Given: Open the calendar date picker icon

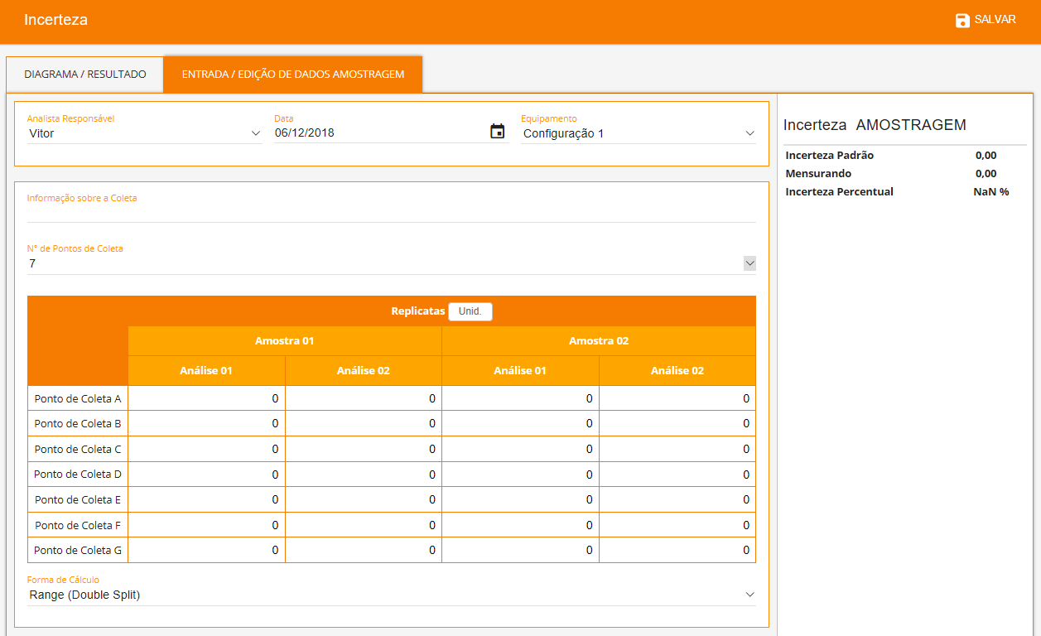Looking at the screenshot, I should 497,132.
